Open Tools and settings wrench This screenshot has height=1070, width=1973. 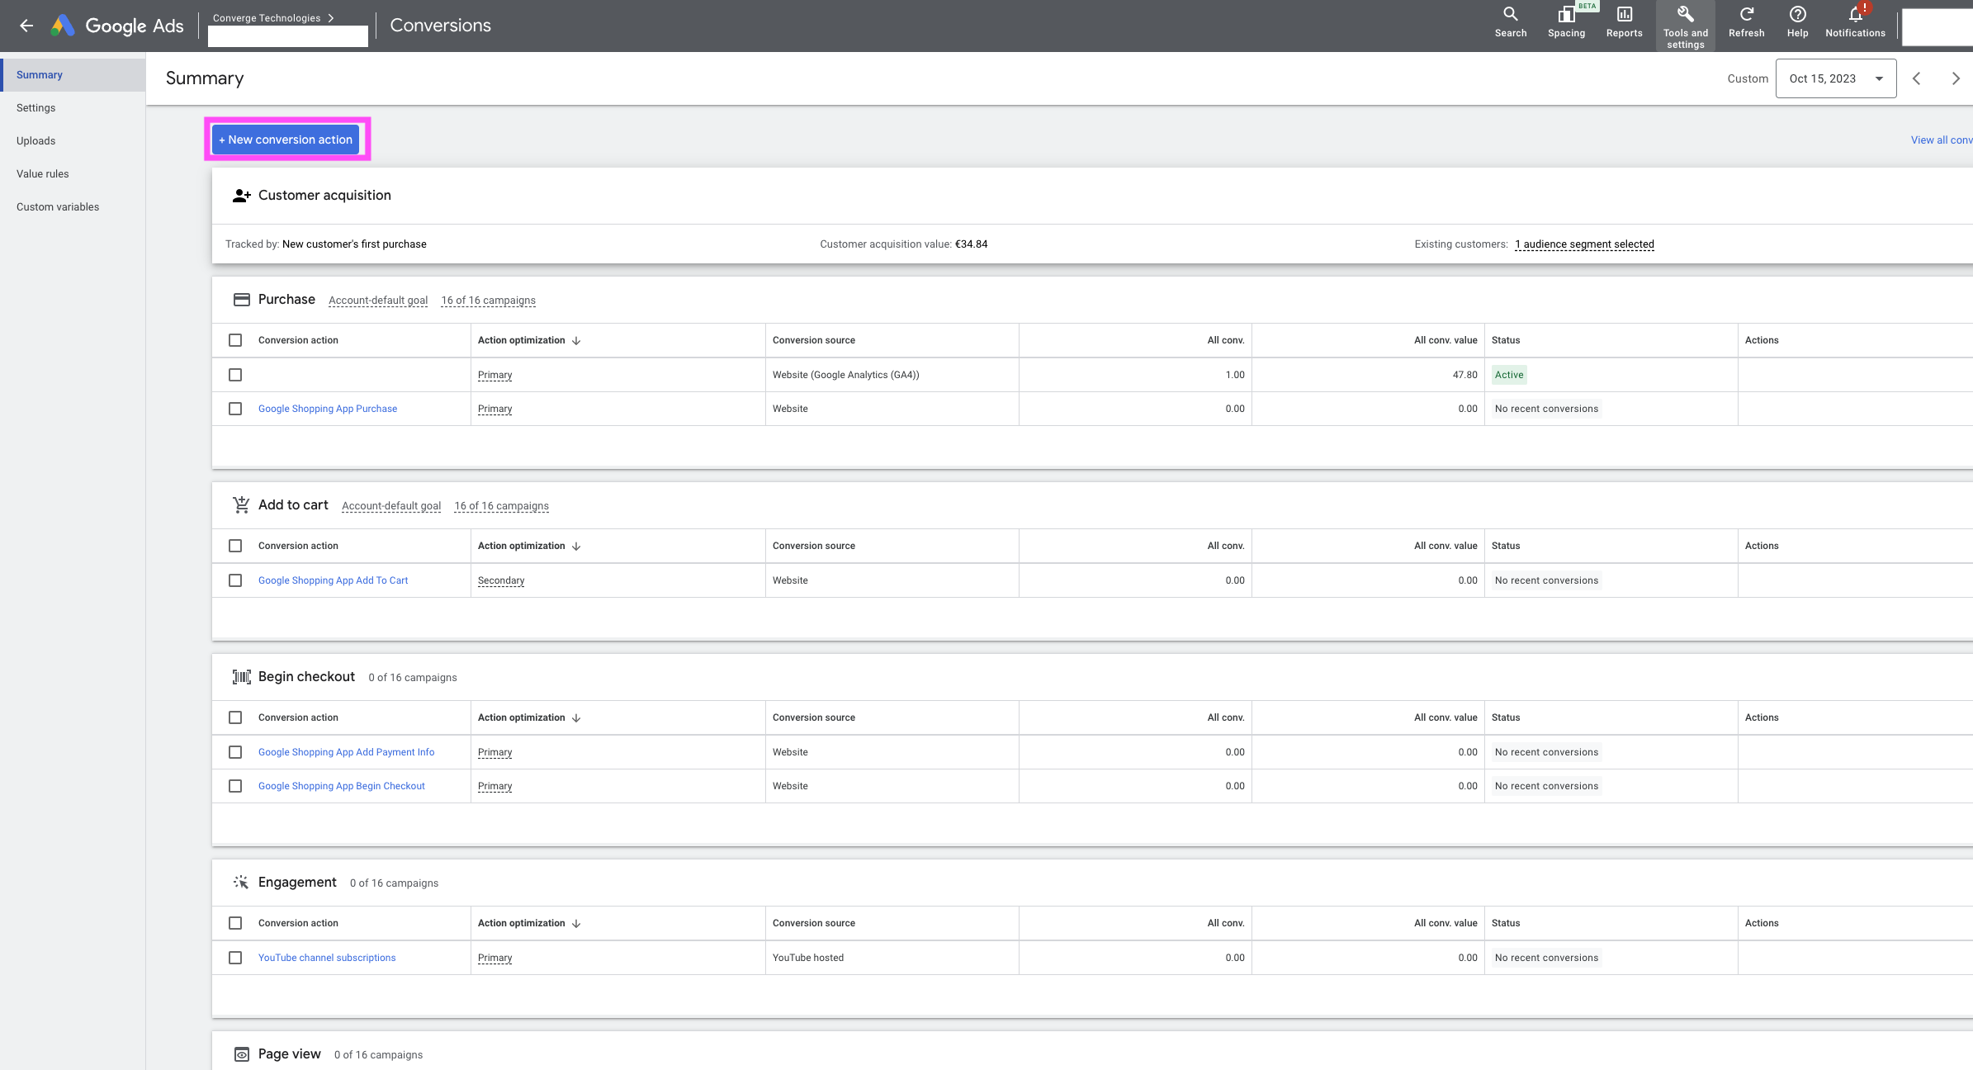(1685, 15)
